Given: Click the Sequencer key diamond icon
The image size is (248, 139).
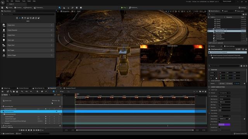Looking at the screenshot, I should click(42, 92).
